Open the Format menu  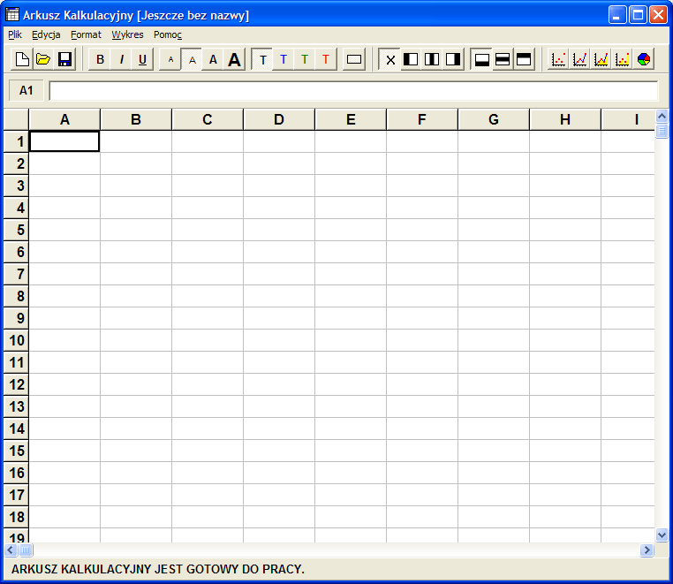coord(86,34)
